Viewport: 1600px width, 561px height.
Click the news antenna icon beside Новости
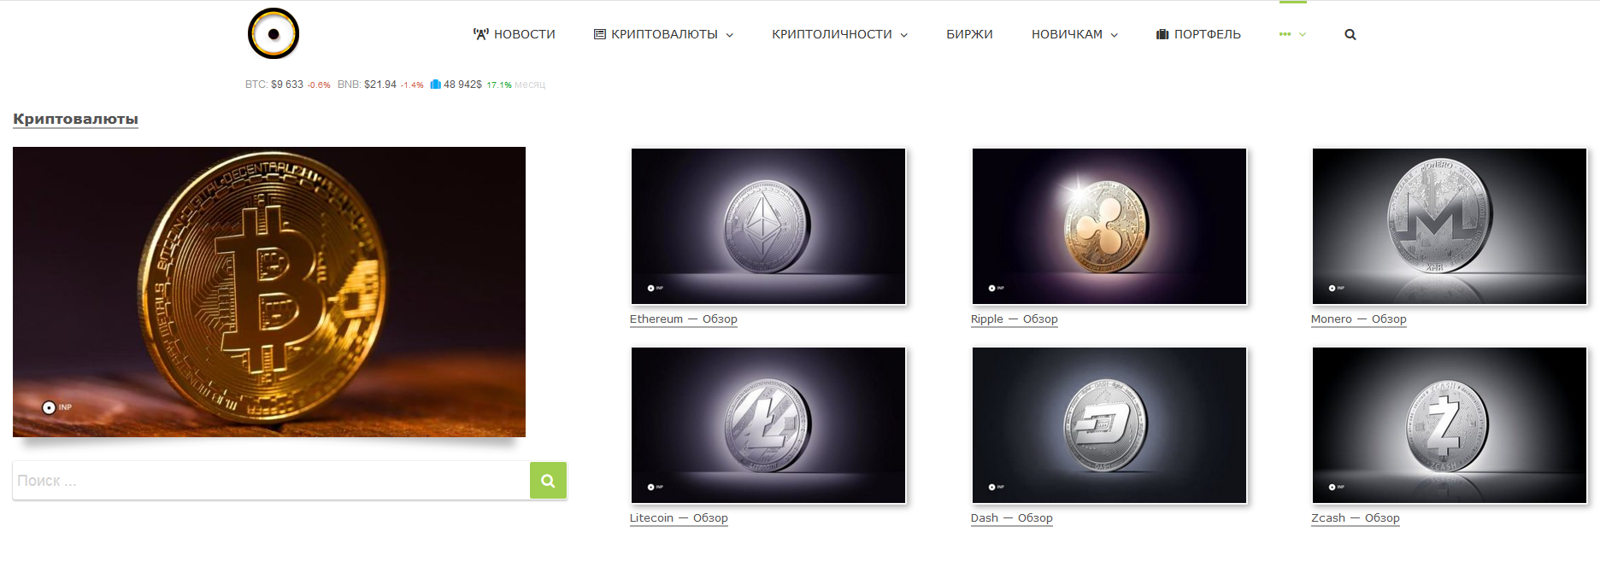pyautogui.click(x=481, y=34)
